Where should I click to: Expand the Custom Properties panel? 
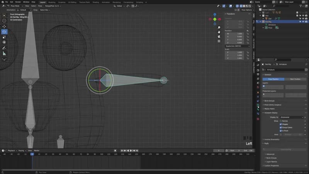coord(272,166)
